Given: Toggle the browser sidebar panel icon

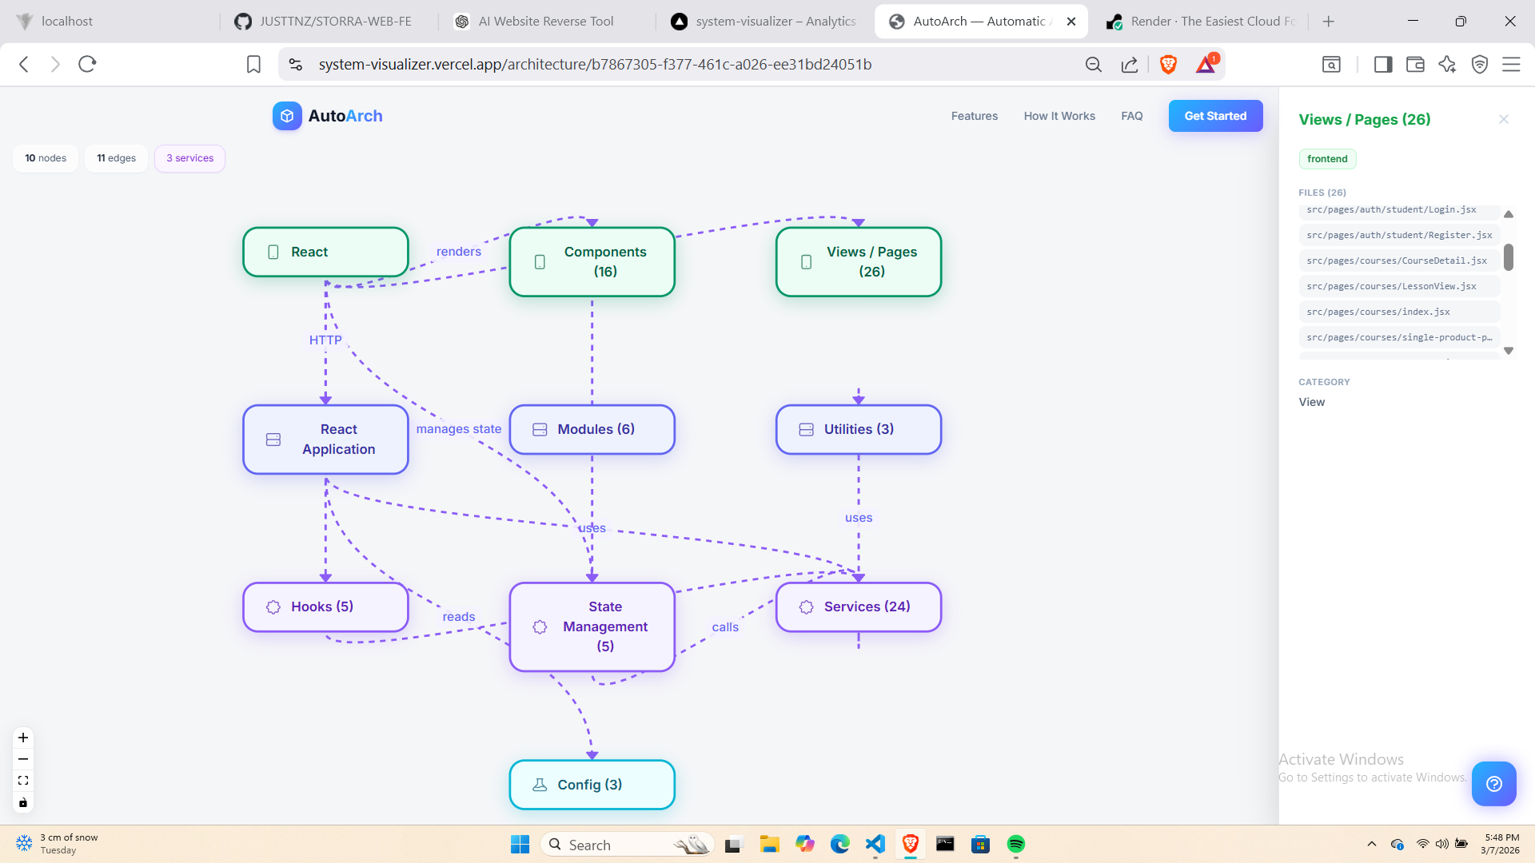Looking at the screenshot, I should (x=1382, y=65).
